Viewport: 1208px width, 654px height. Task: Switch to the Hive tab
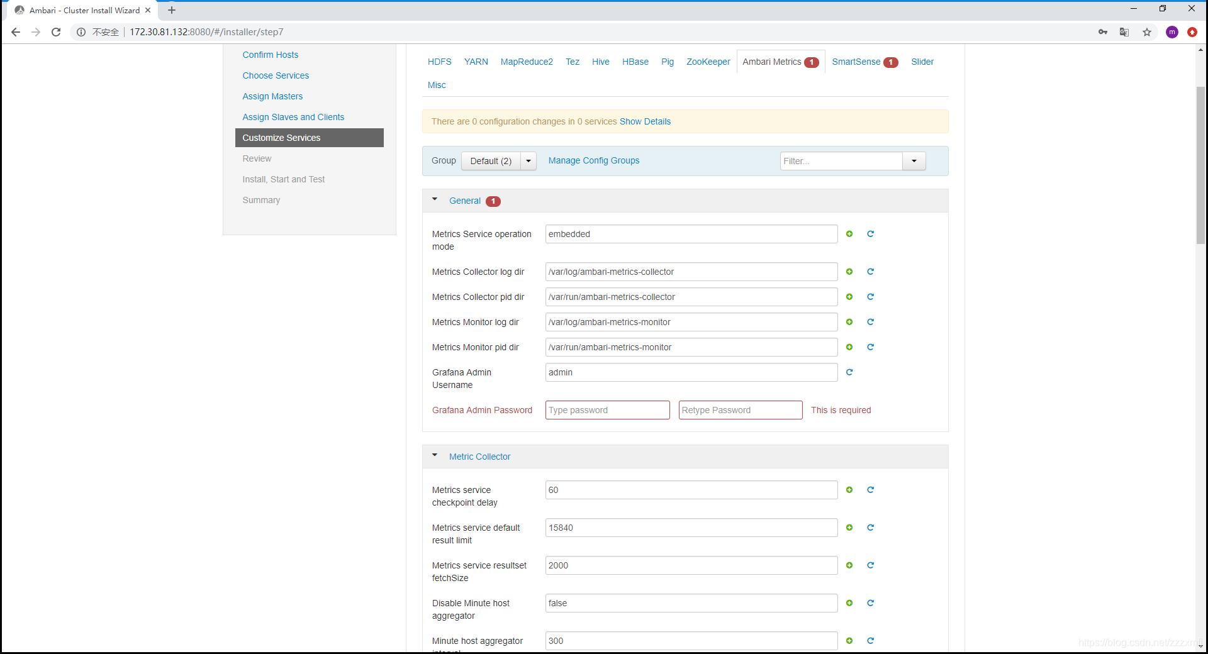(601, 62)
